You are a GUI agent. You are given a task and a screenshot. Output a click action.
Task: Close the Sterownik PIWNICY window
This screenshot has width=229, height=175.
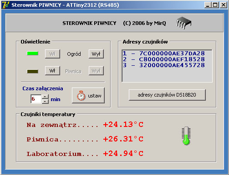point(224,5)
